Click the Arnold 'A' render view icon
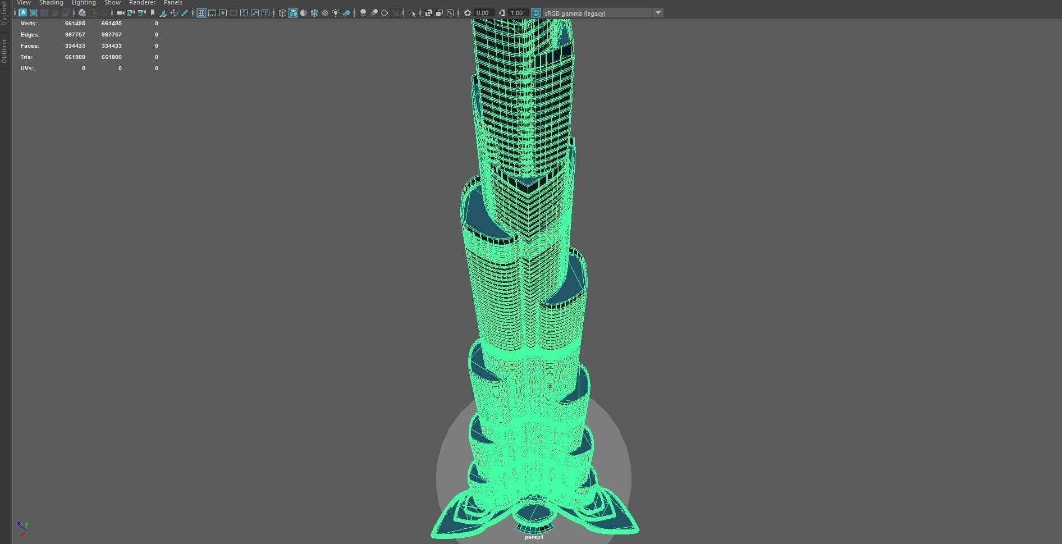The height and width of the screenshot is (544, 1062). pos(23,12)
